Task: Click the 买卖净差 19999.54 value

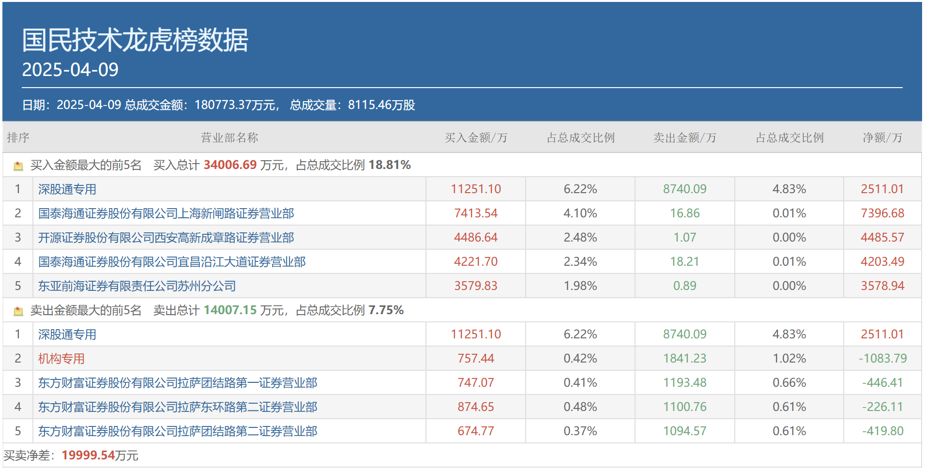Action: pos(88,455)
